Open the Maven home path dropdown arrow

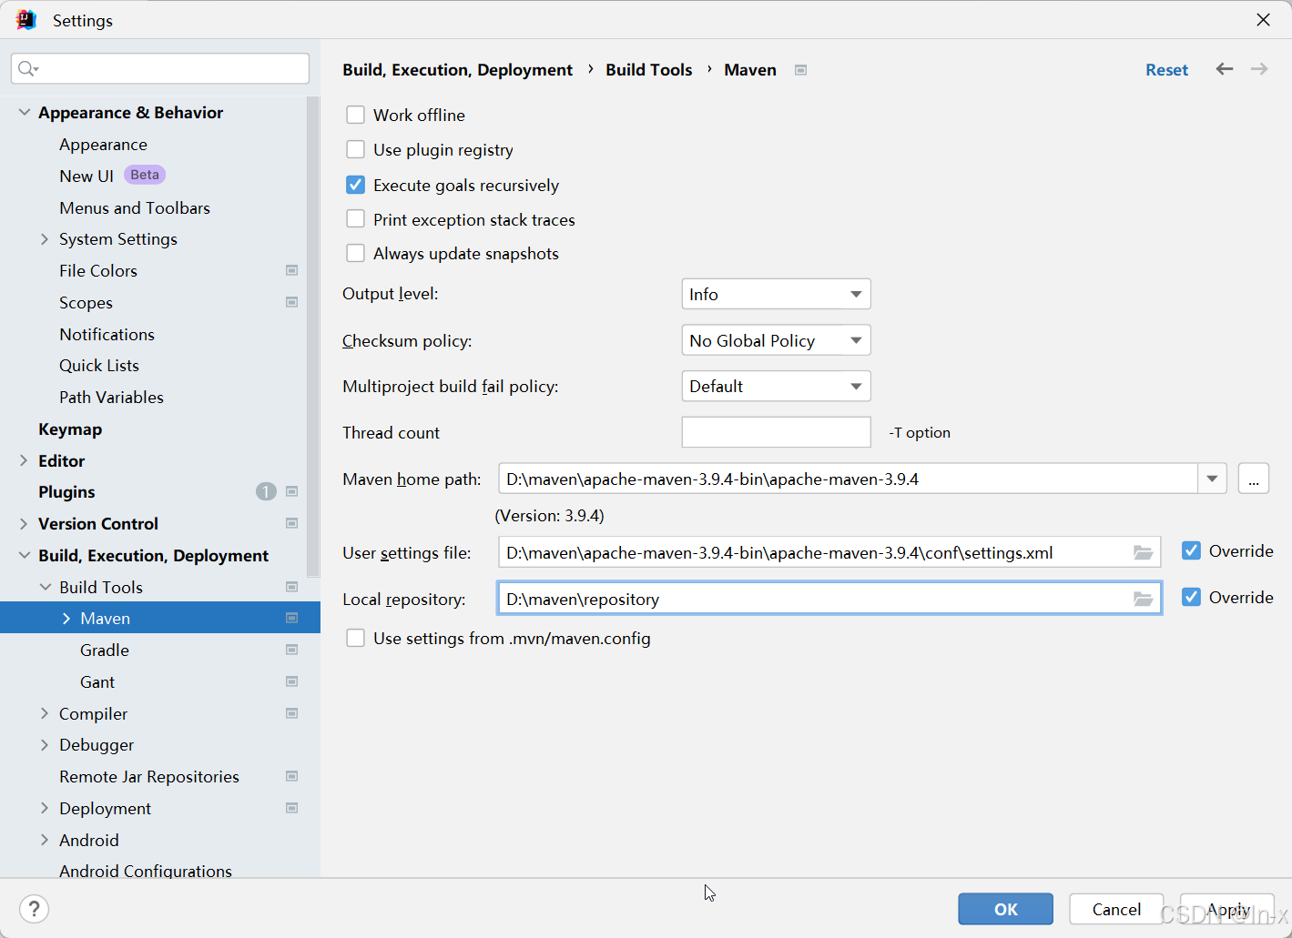pyautogui.click(x=1212, y=479)
